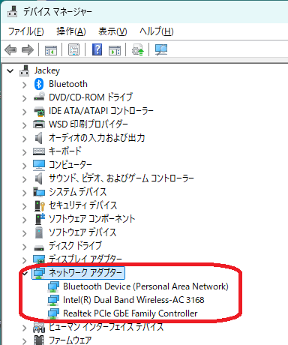Click the Realtek PCIe GbE adapter icon
Image resolution: width=288 pixels, height=345 pixels.
53,313
